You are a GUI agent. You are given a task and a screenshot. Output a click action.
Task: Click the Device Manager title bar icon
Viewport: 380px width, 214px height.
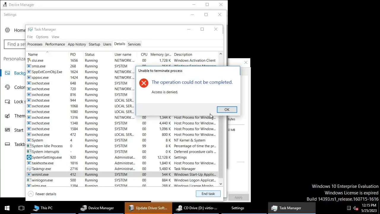coord(5,4)
